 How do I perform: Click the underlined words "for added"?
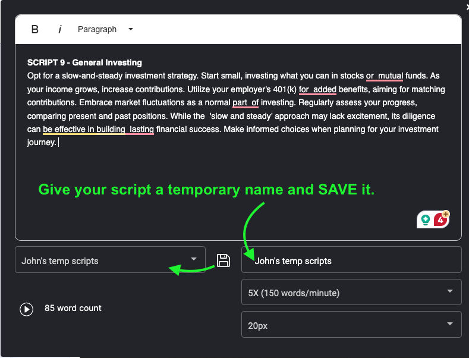click(317, 89)
